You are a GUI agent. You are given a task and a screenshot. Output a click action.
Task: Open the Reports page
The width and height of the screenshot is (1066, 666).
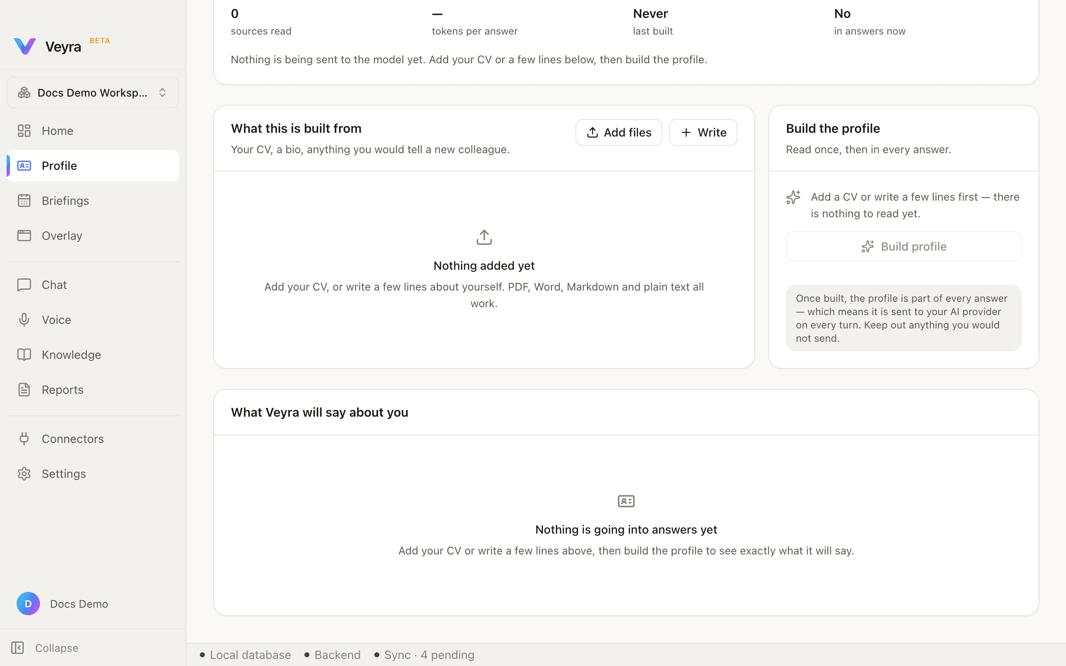tap(93, 390)
